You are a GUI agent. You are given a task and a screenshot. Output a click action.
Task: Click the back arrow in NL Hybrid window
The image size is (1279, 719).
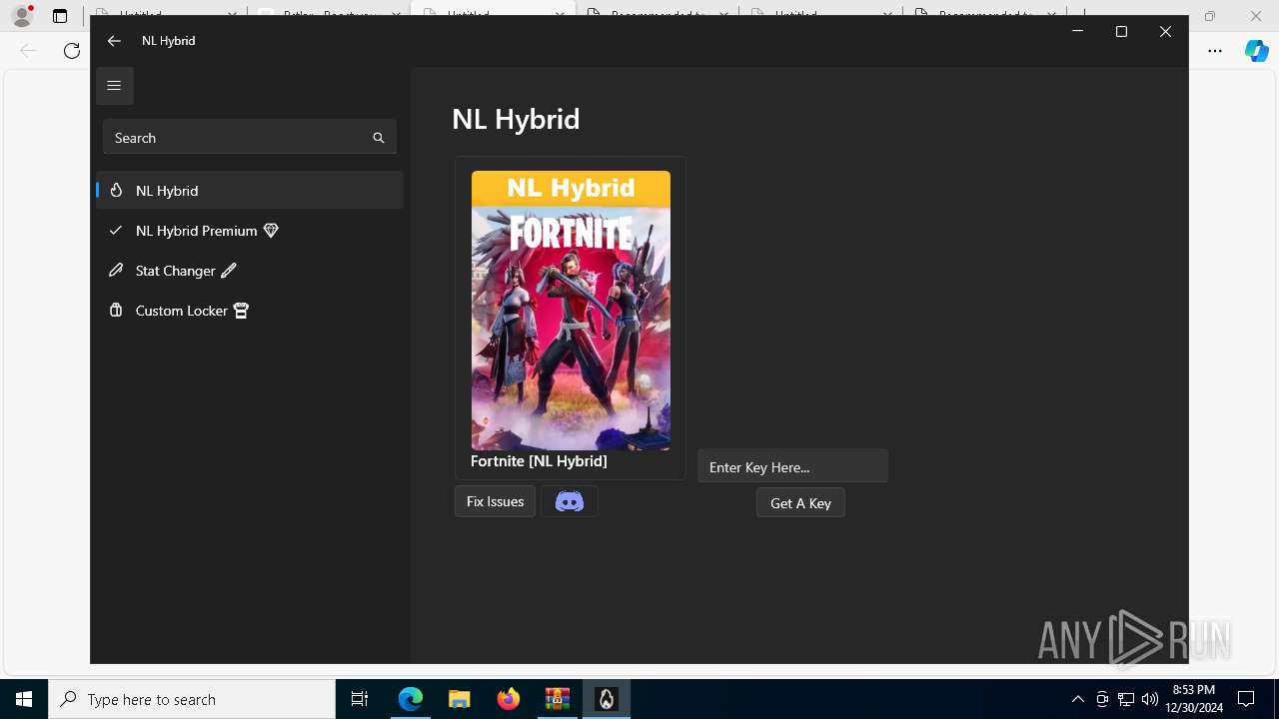pos(114,41)
